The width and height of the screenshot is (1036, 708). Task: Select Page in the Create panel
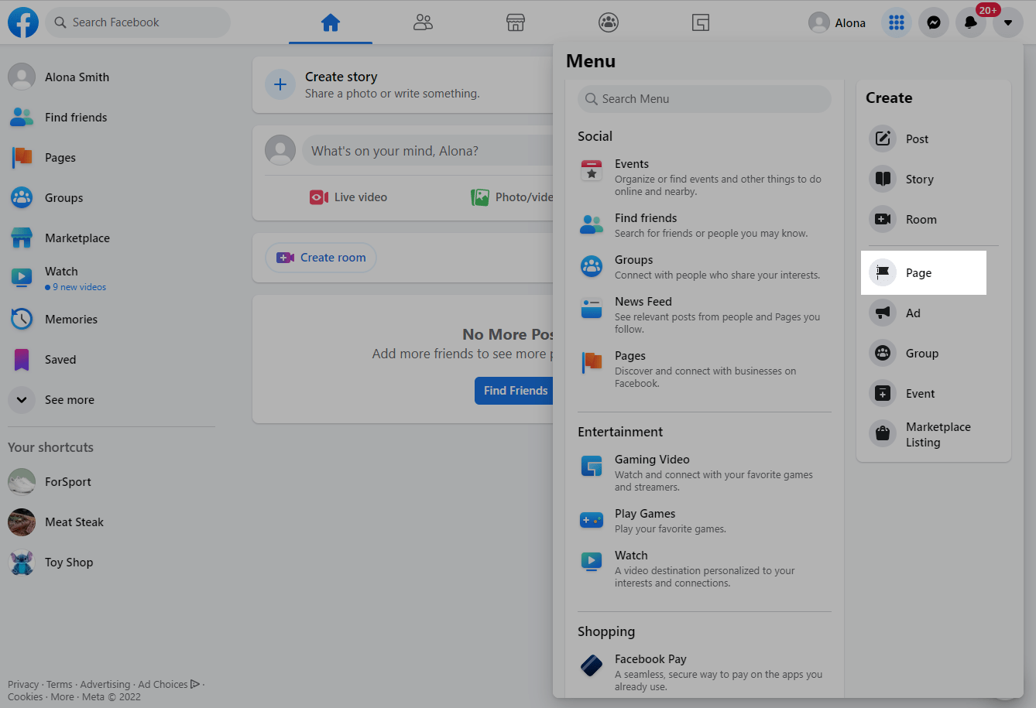pyautogui.click(x=918, y=273)
